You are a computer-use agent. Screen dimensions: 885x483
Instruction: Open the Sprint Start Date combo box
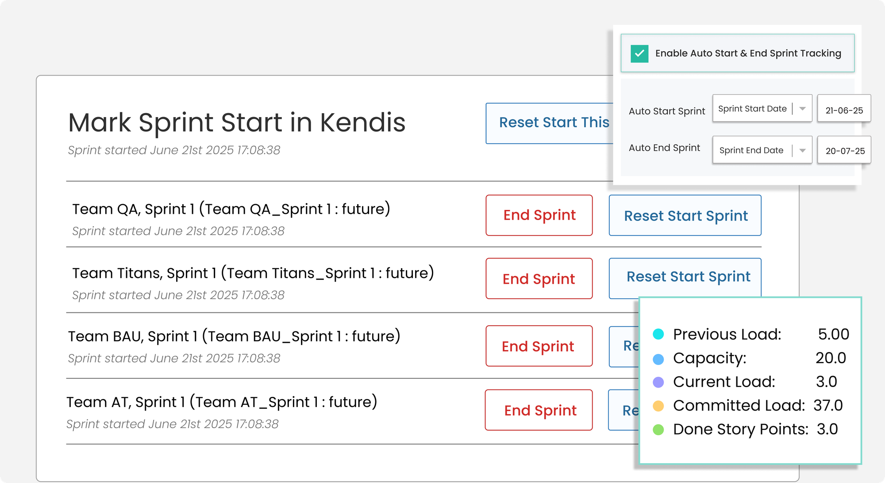pos(752,109)
